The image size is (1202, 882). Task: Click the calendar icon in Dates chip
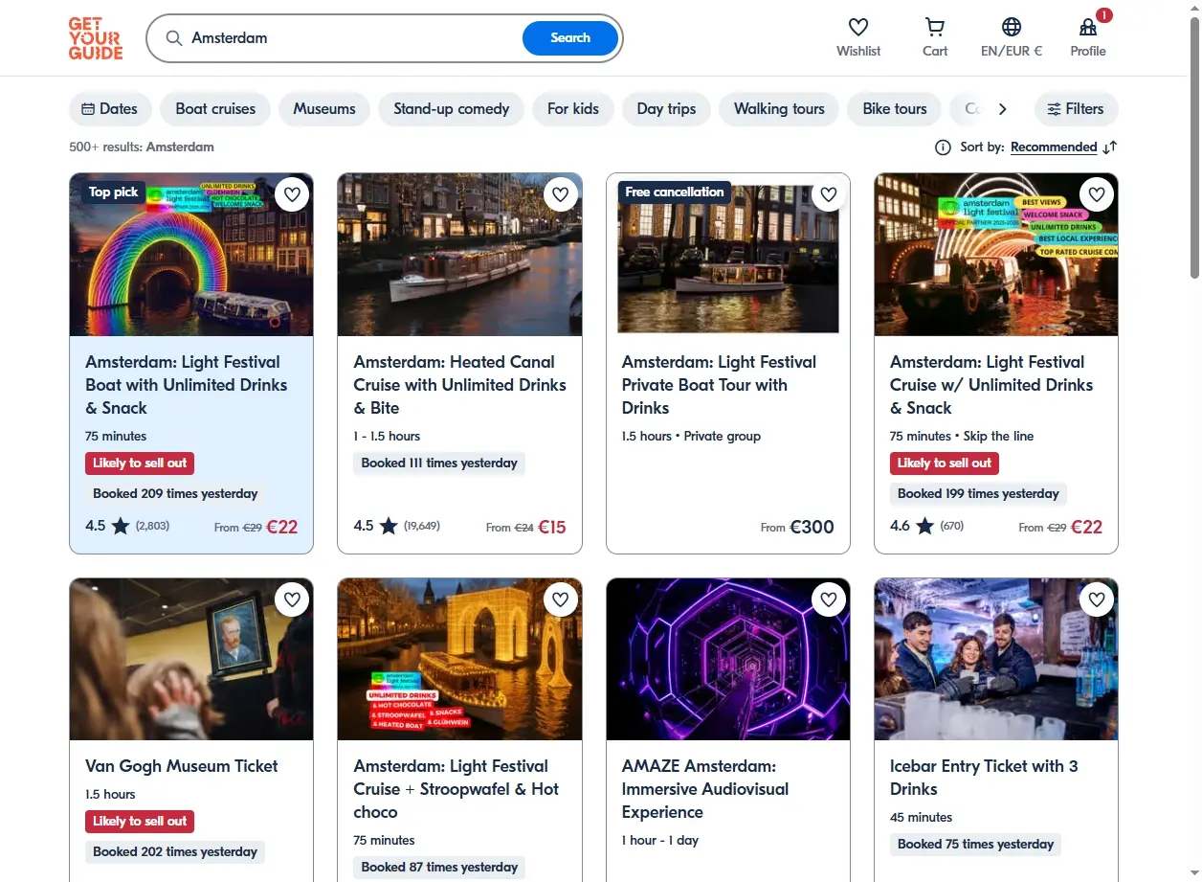click(x=88, y=109)
